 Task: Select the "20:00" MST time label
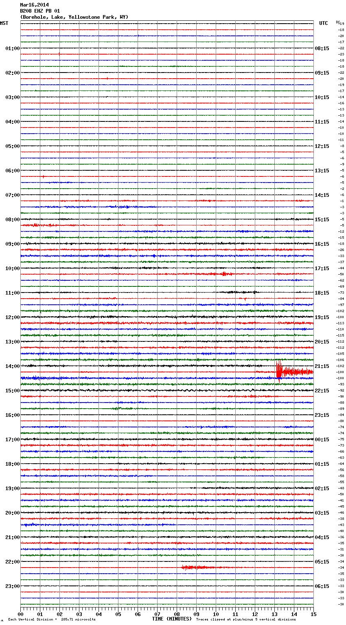[13, 513]
